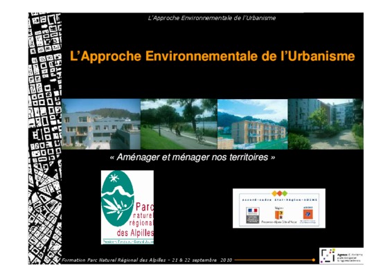Click the Agence d'urbanisme logo at bottom right

pos(341,256)
